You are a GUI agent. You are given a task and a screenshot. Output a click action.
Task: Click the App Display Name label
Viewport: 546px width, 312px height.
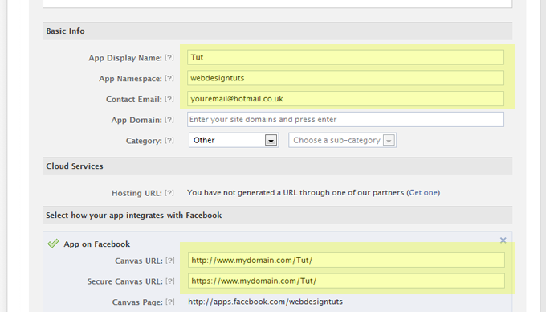tap(125, 58)
